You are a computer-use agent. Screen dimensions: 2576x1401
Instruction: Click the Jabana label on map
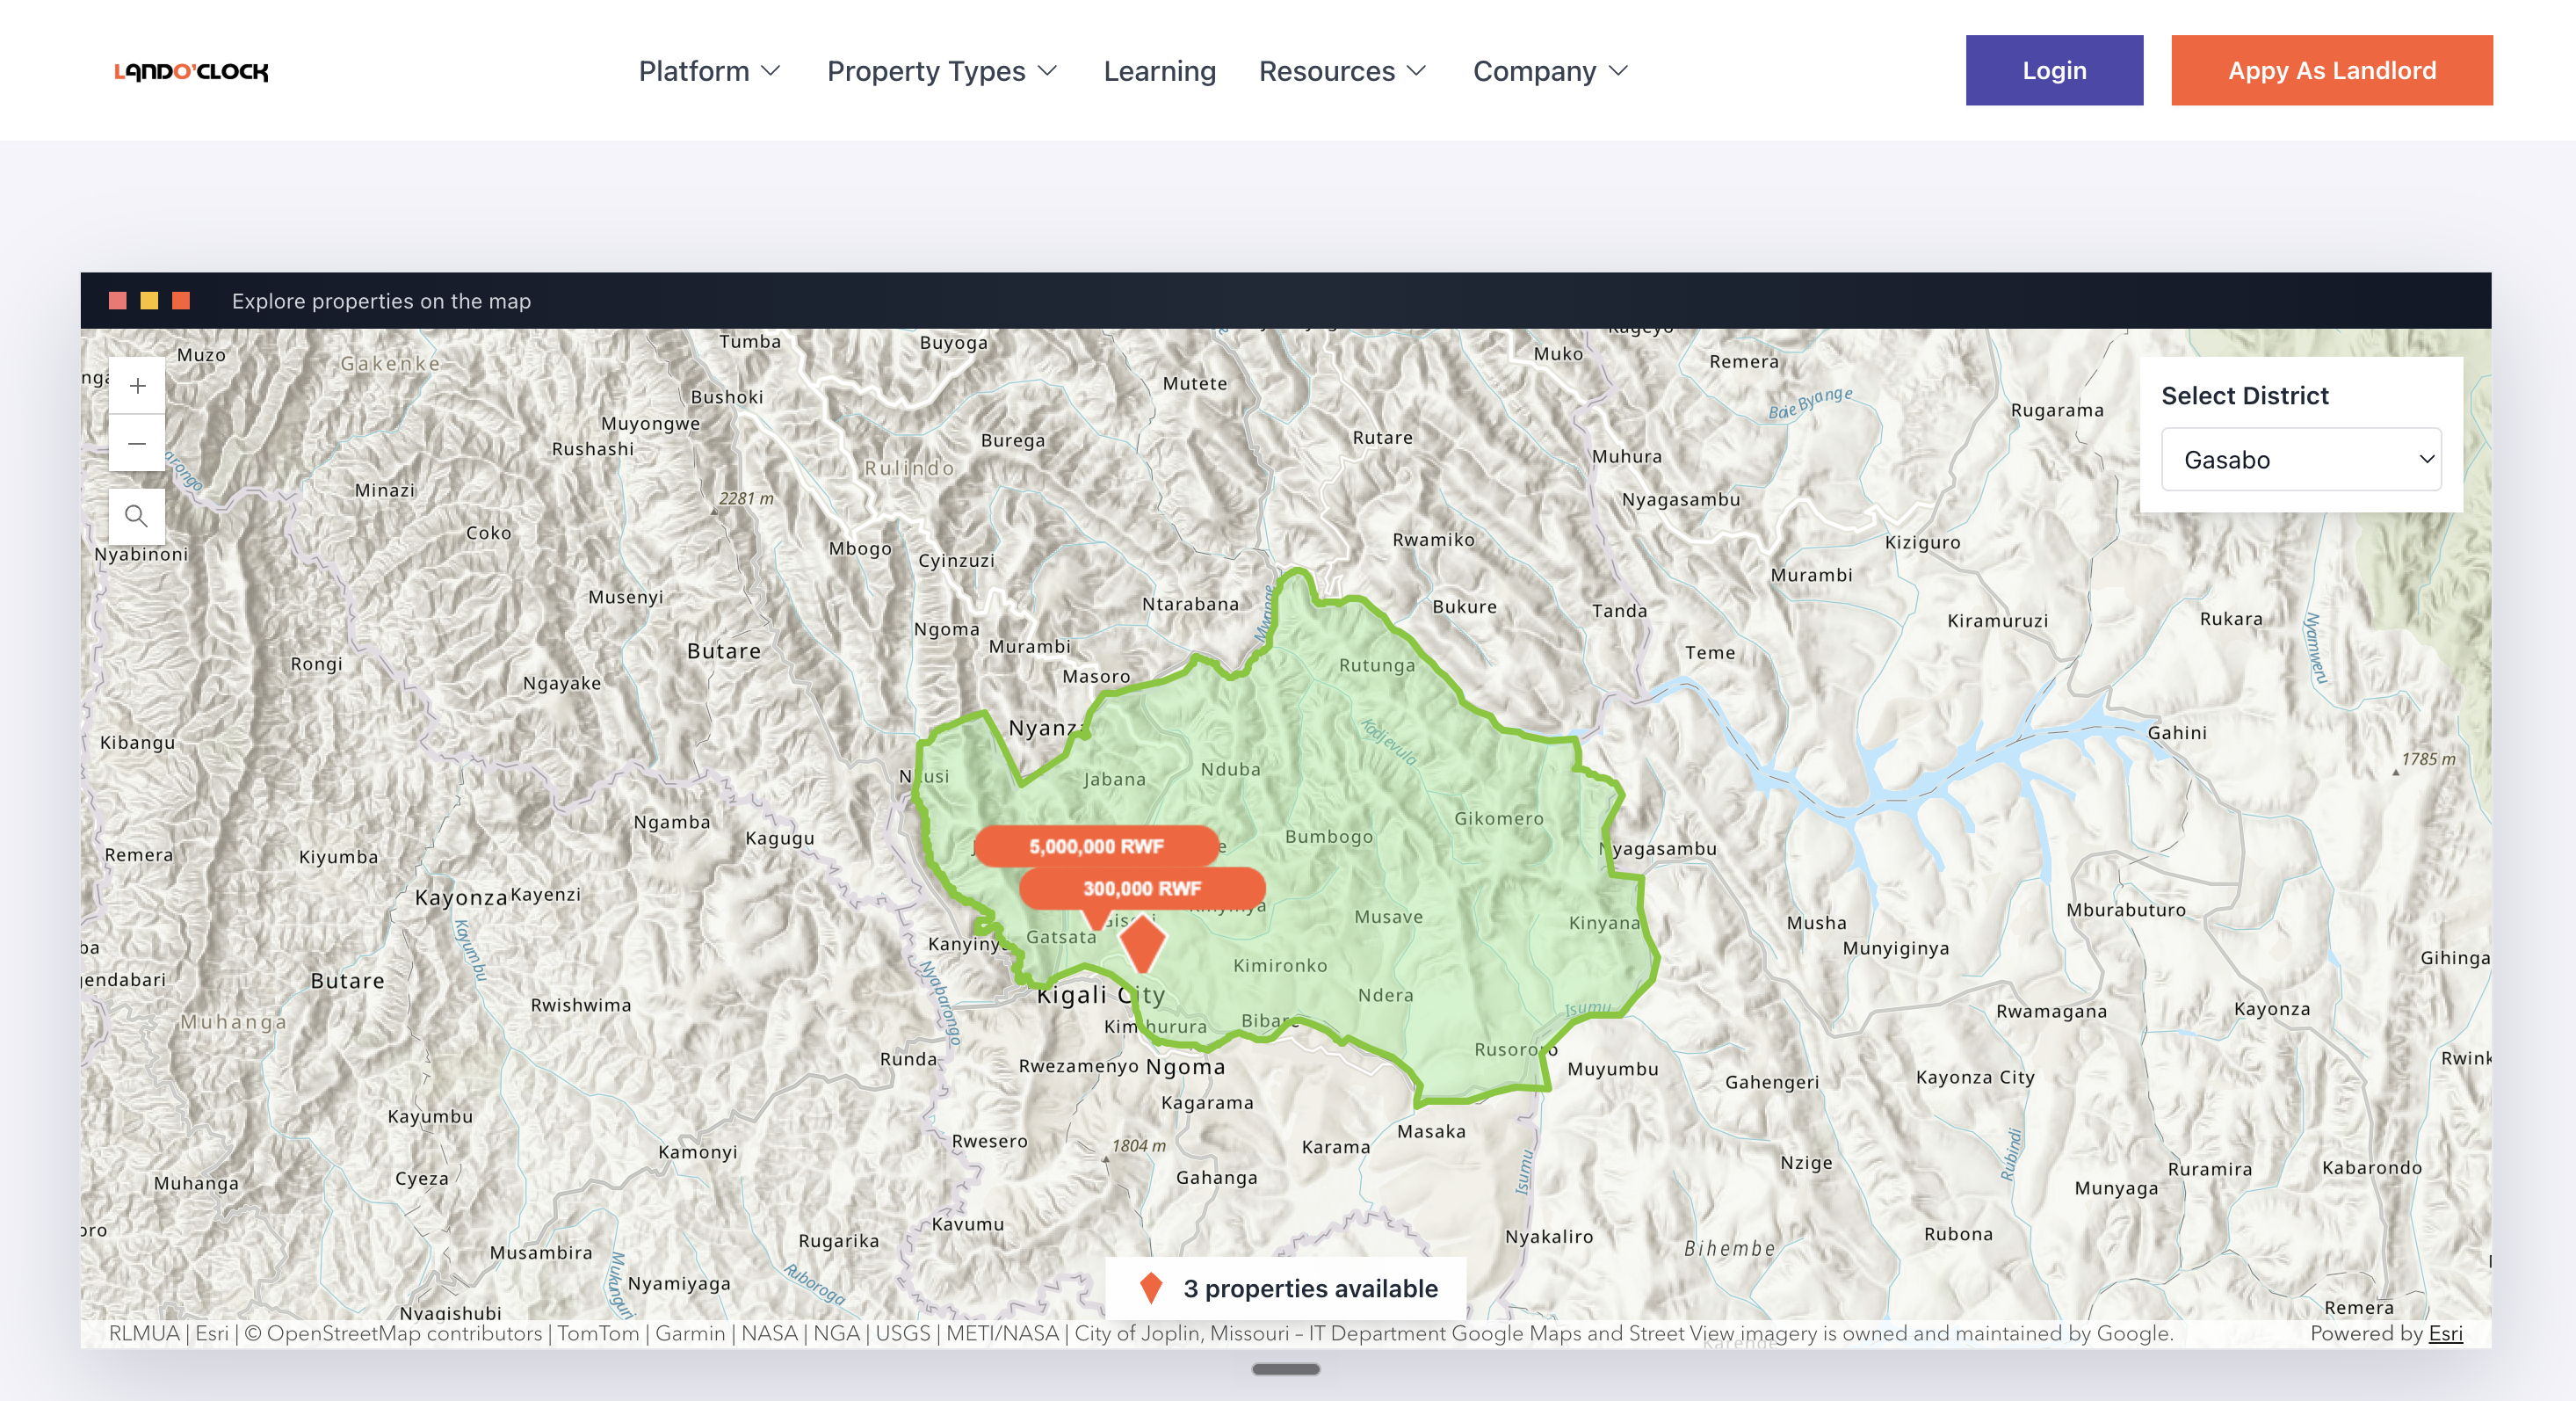pyautogui.click(x=1114, y=780)
